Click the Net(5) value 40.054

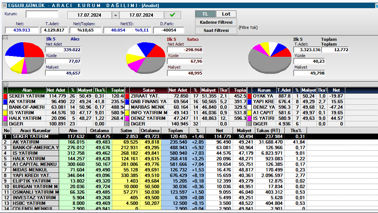point(118,30)
